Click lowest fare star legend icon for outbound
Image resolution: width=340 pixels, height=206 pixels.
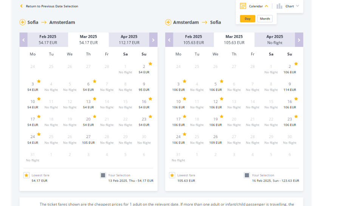pyautogui.click(x=26, y=175)
